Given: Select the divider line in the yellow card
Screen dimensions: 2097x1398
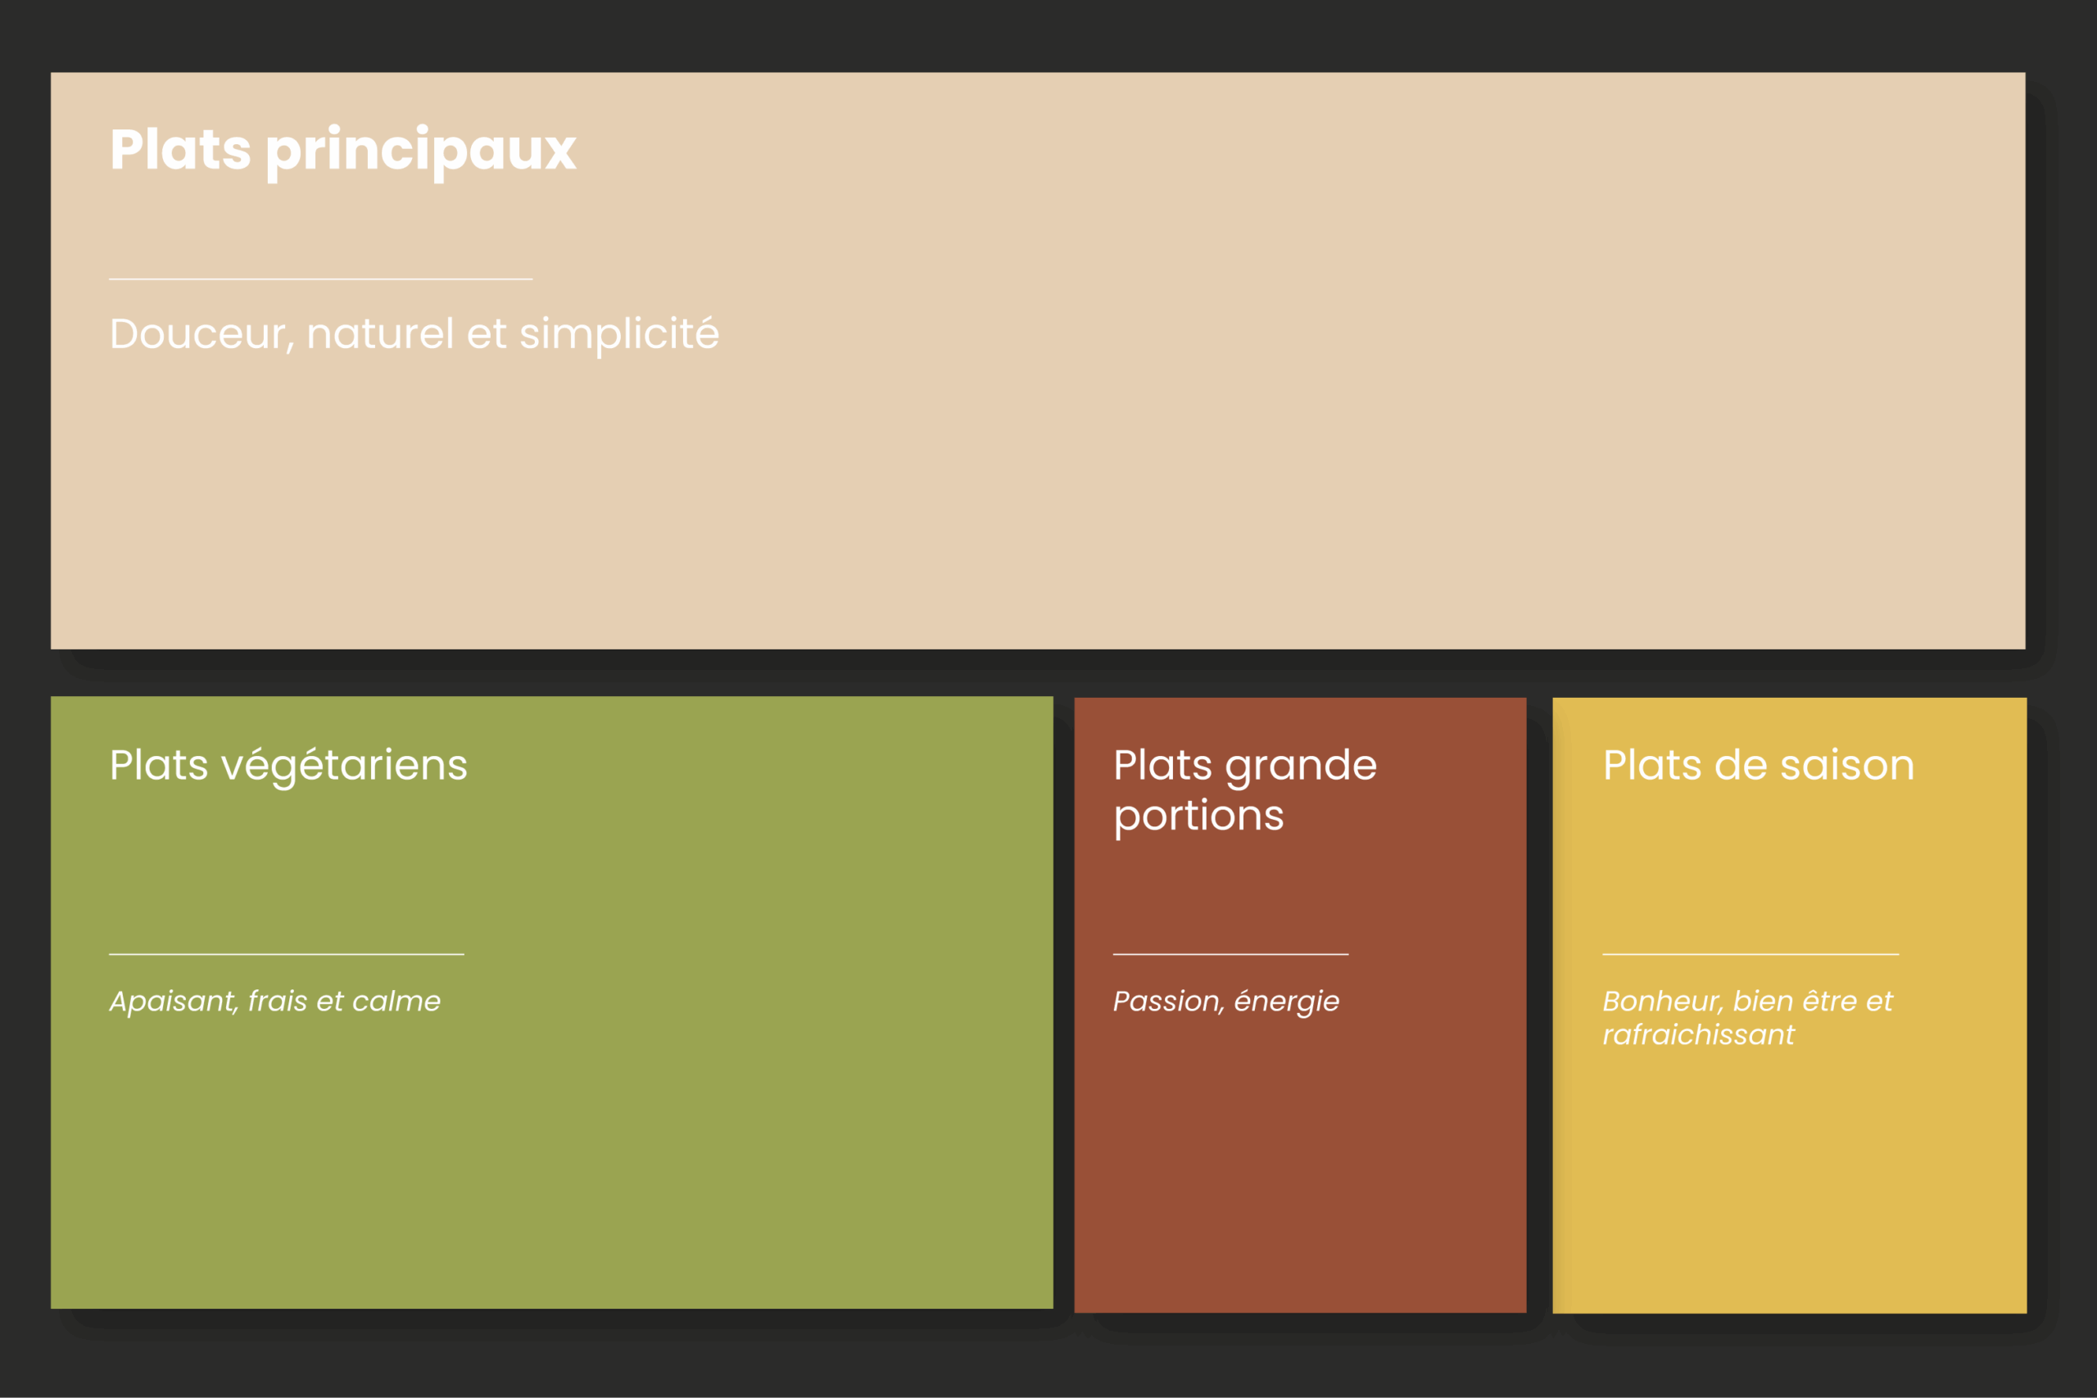Looking at the screenshot, I should (1751, 954).
